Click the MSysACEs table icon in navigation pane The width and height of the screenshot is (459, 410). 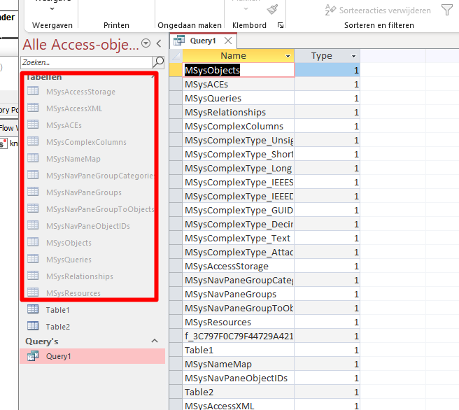[x=33, y=125]
